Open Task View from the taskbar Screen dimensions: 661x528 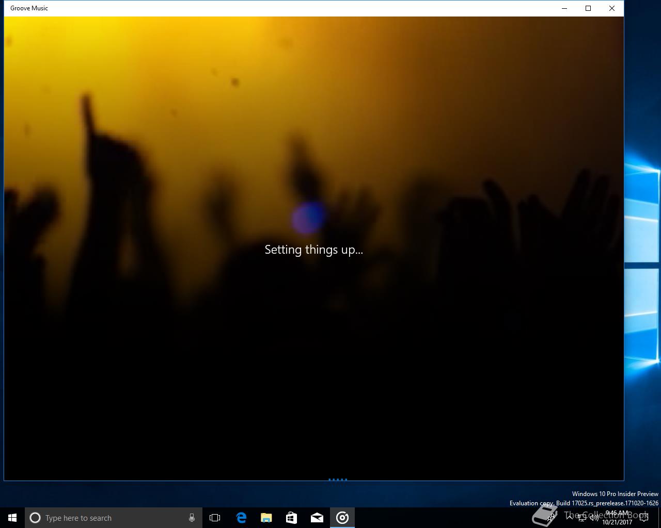(215, 518)
